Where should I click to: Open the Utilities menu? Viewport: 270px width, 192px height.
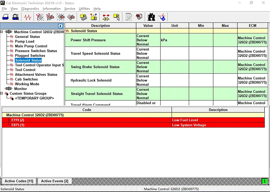pos(84,9)
